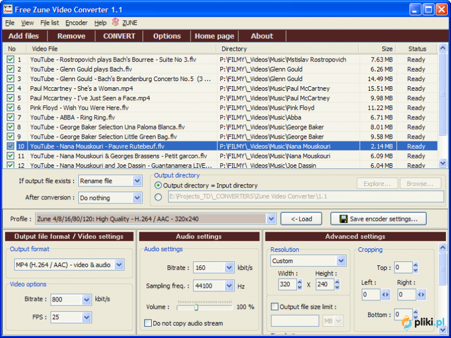Click the app icon in title bar

click(x=8, y=9)
